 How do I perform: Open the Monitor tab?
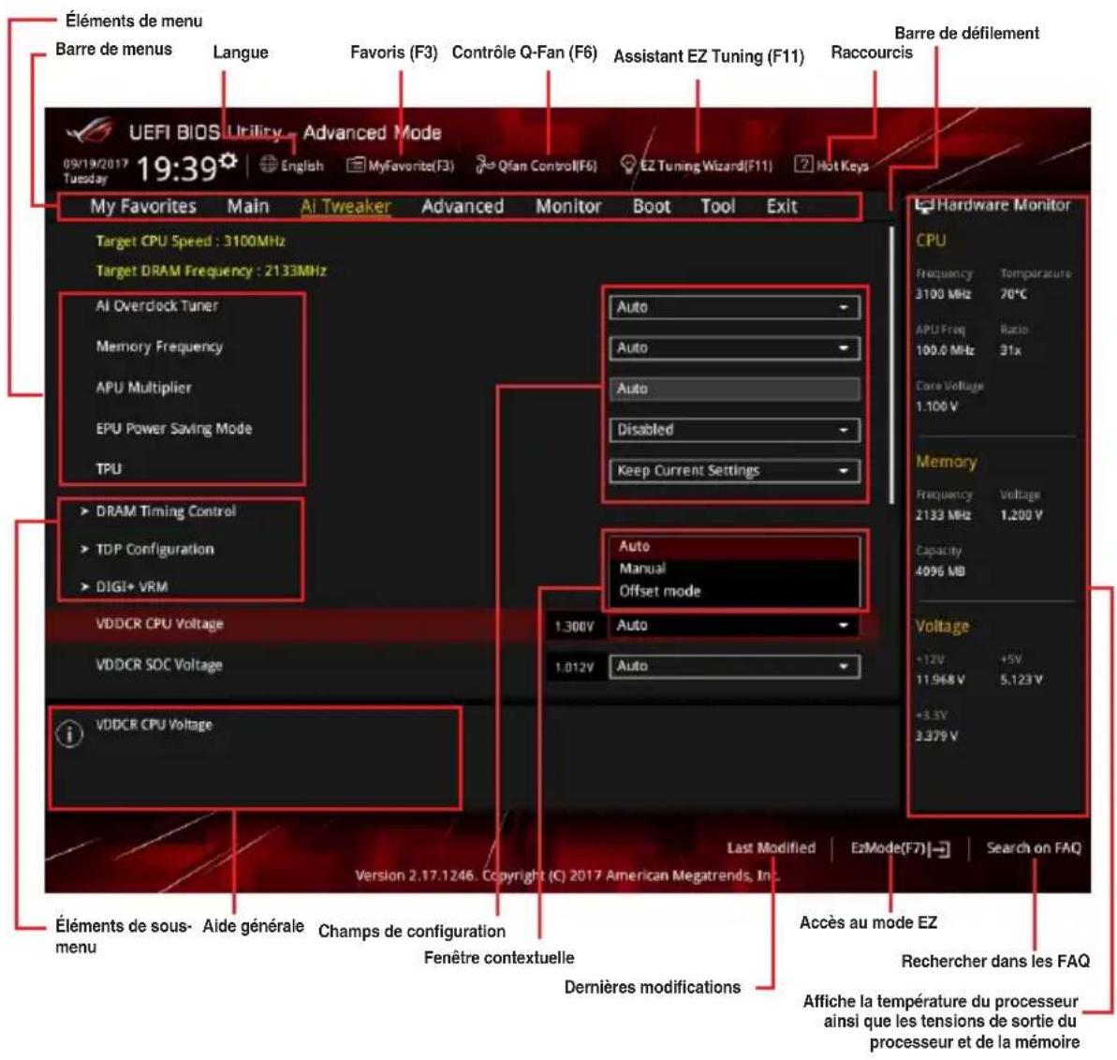pos(568,207)
